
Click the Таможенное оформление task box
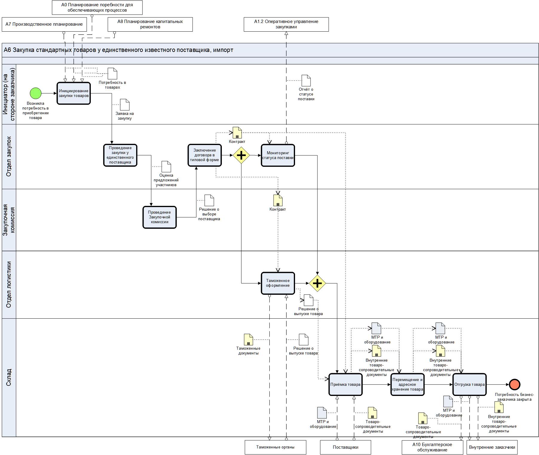pyautogui.click(x=278, y=283)
